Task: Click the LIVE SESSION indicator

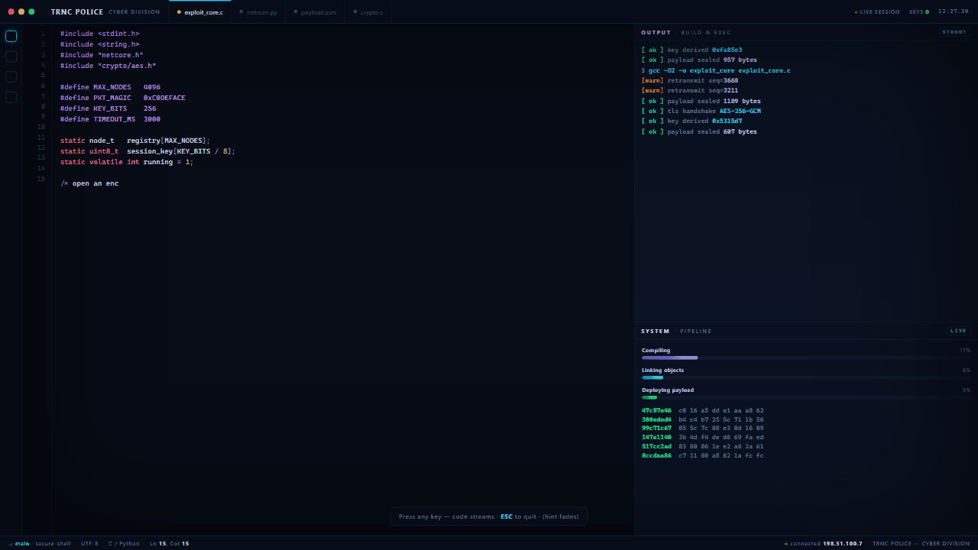Action: [877, 12]
